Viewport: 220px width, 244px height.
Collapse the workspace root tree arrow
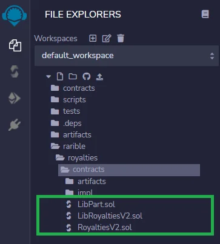tap(48, 77)
